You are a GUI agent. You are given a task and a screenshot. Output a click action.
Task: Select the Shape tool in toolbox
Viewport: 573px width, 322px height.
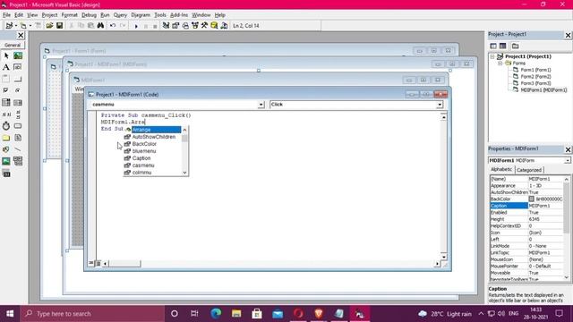pyautogui.click(x=6, y=149)
